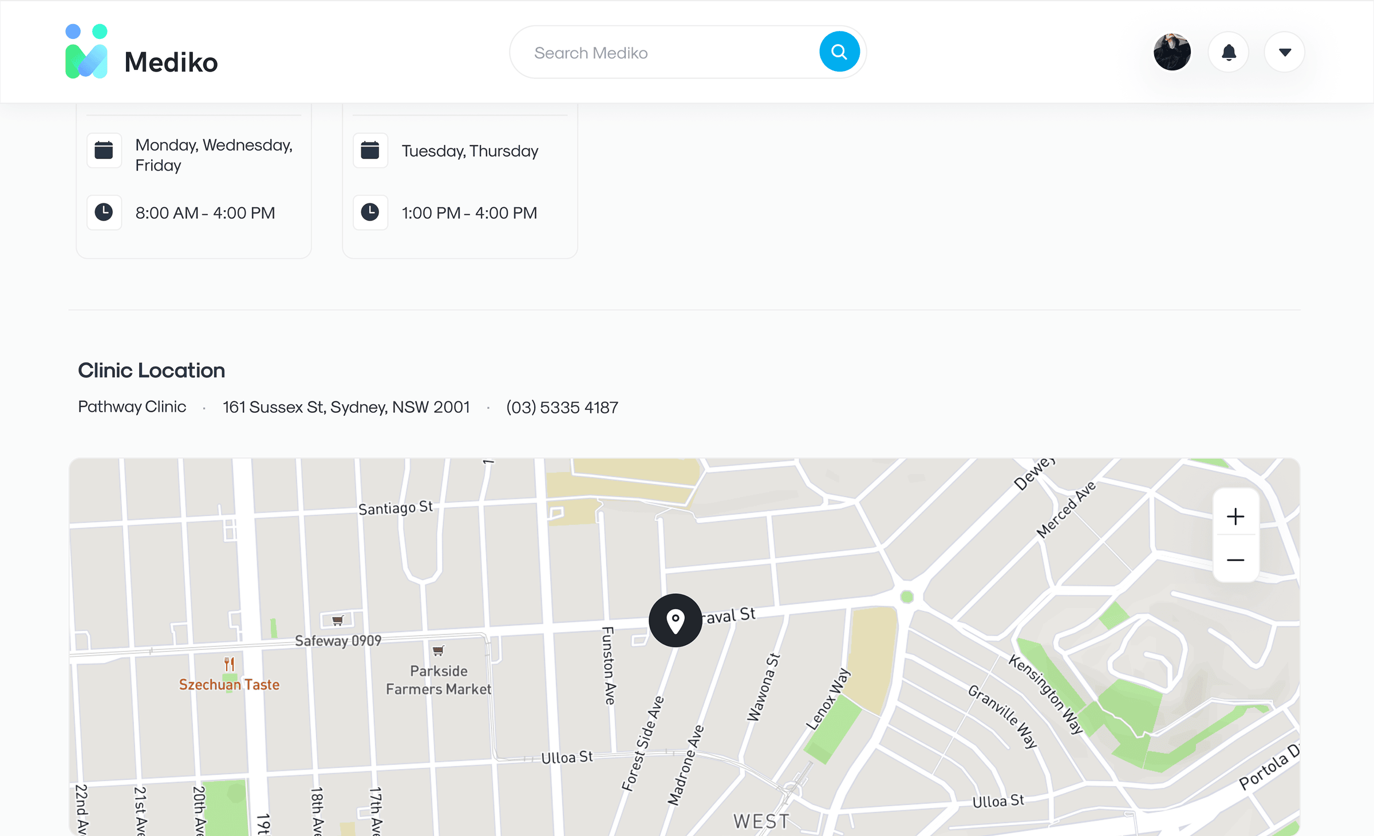Click clock icon beside 8:00 AM - 4:00 PM
1374x836 pixels.
point(104,212)
